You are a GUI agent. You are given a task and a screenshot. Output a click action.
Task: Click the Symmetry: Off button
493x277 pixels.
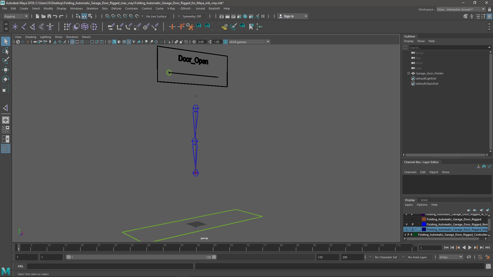(x=194, y=16)
